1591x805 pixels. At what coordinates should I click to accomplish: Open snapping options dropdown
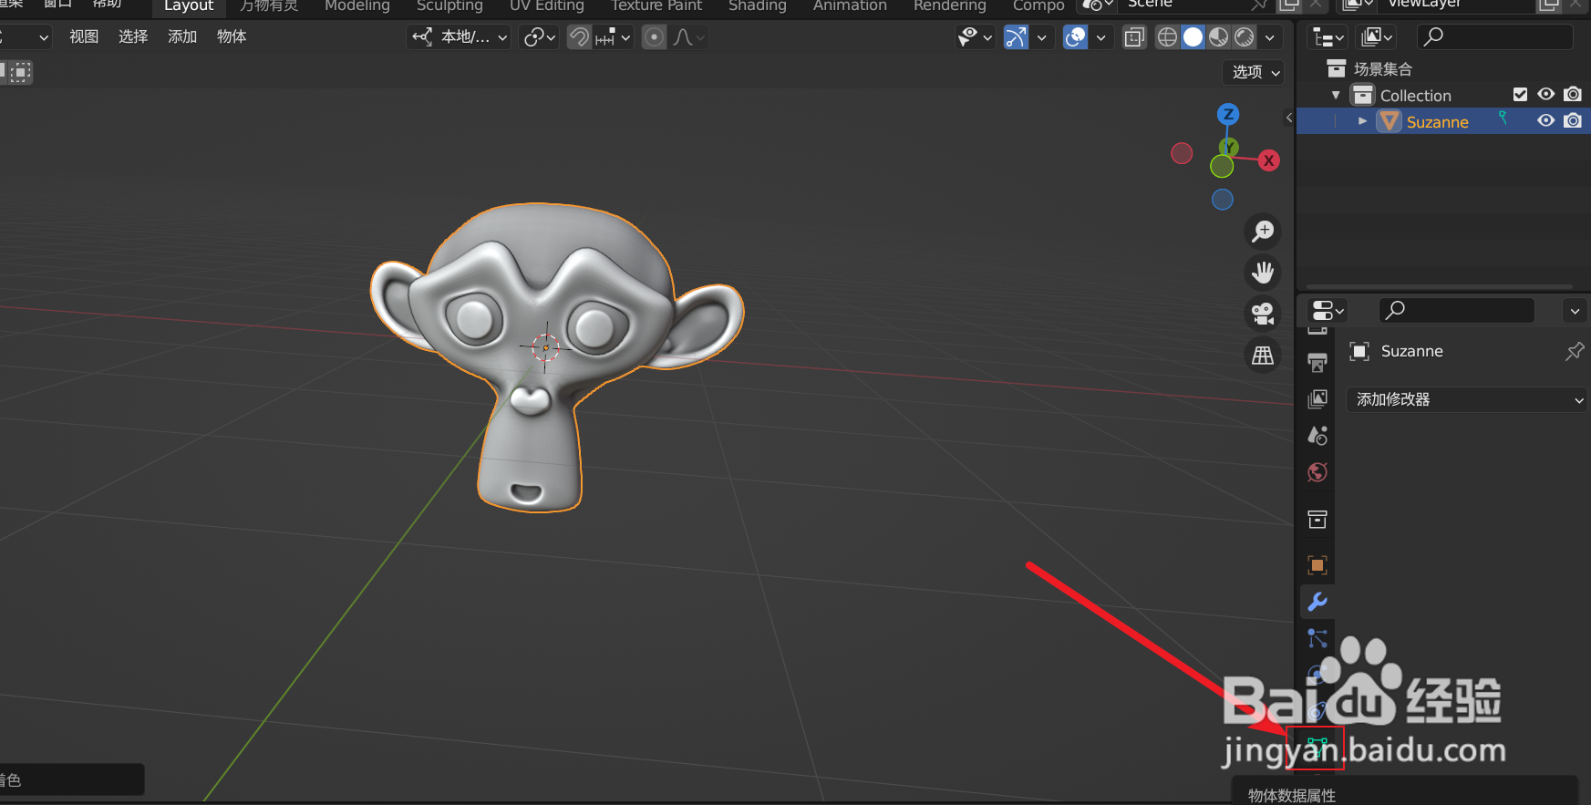(x=613, y=37)
